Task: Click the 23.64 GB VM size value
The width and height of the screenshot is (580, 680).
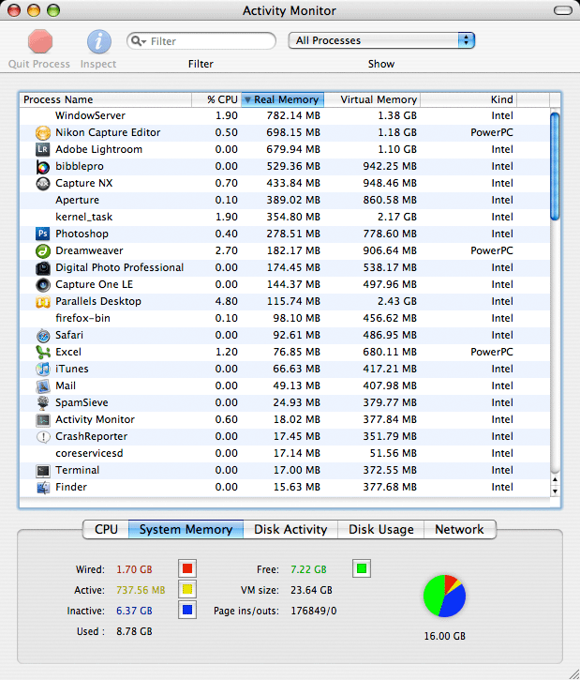Action: 311,590
